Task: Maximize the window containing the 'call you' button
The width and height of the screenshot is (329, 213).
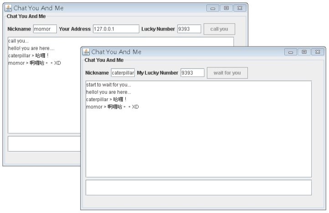Action: 226,8
